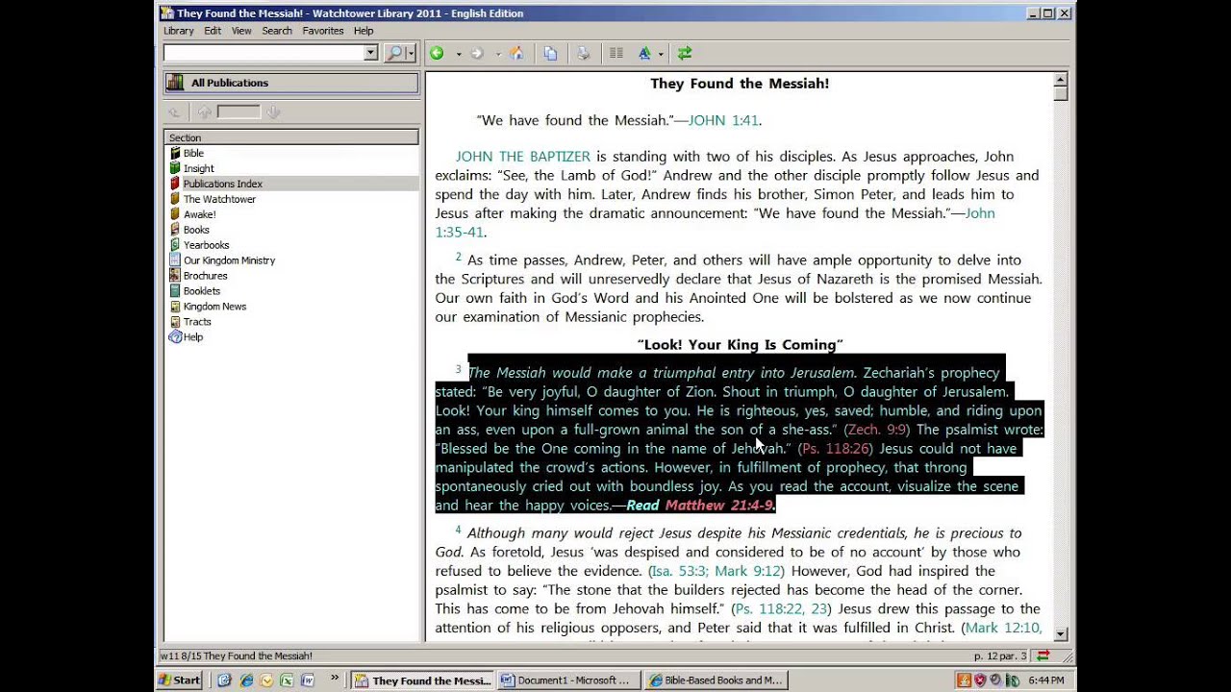Click the Read Matthew 21:4-9 link
The image size is (1231, 692).
tap(698, 505)
